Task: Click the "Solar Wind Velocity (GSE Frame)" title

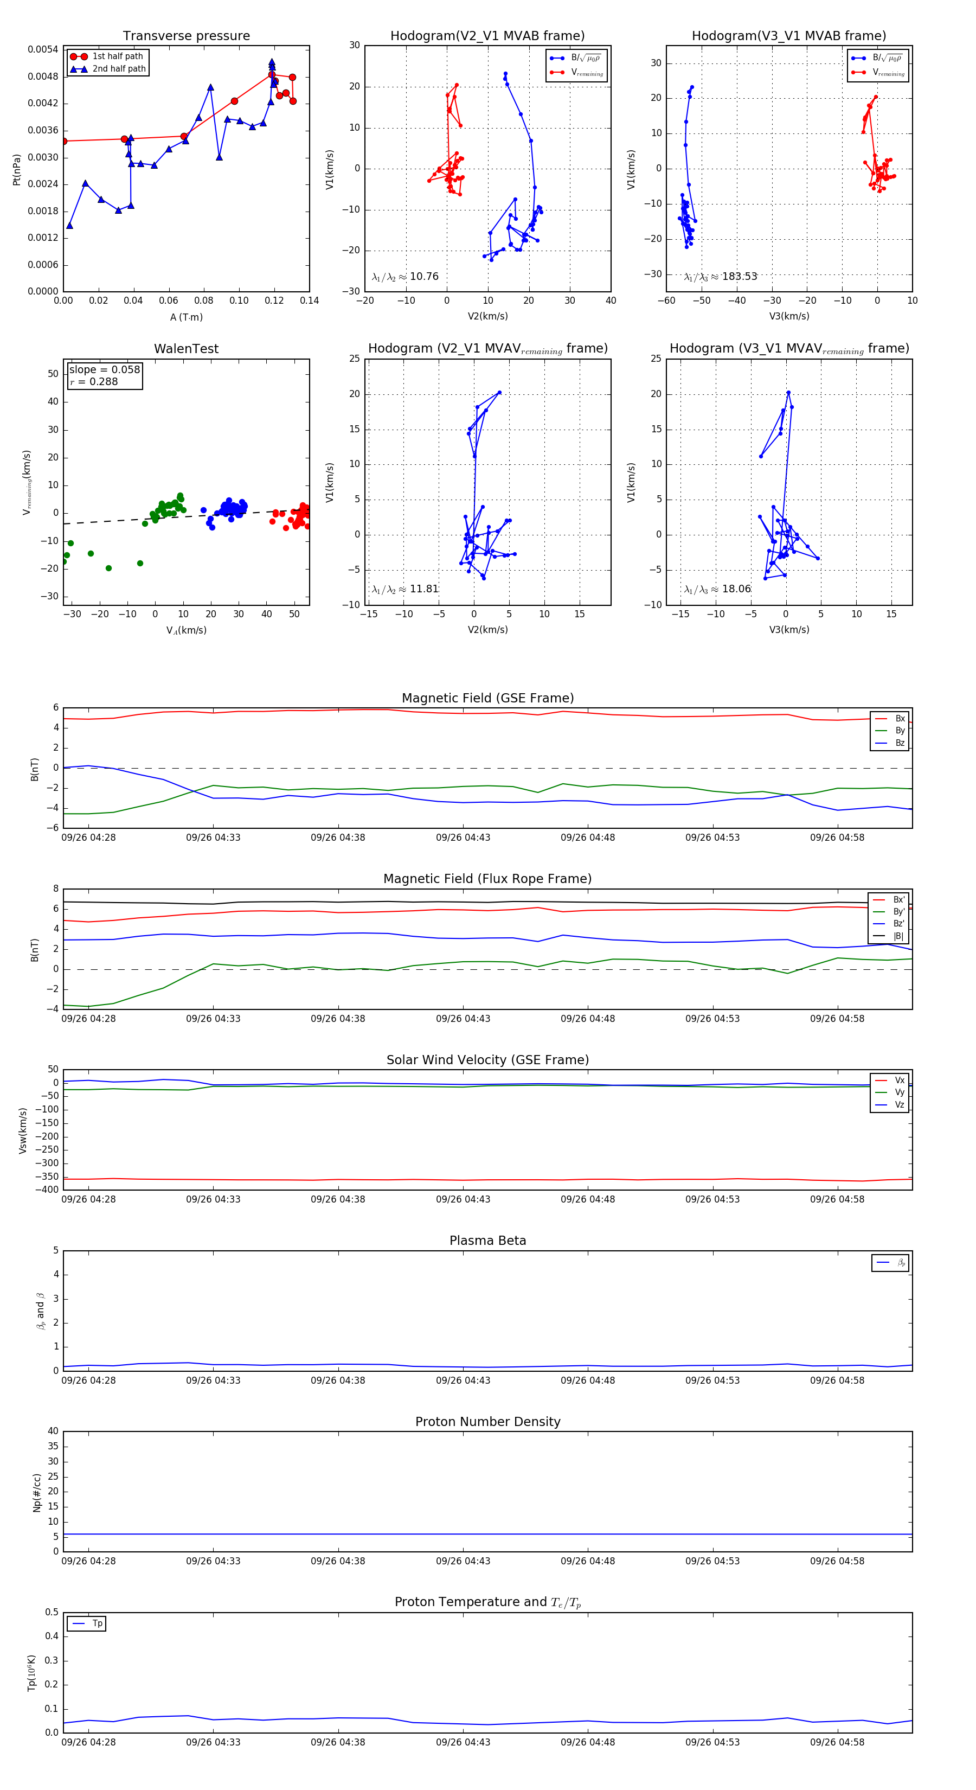Action: [487, 1060]
